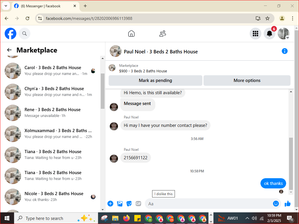Attach a photo using the image icon
Screen dimensions: 299x224
tap(120, 204)
